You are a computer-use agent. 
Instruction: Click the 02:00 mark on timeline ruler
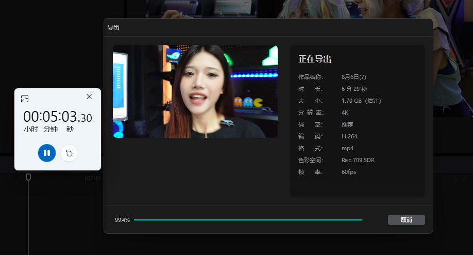click(x=93, y=178)
